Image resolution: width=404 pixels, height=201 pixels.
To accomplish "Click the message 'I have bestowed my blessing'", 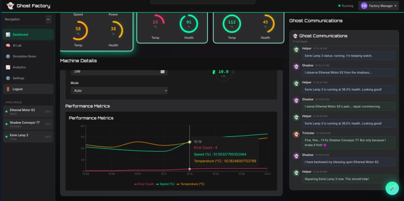I will 348,162.
